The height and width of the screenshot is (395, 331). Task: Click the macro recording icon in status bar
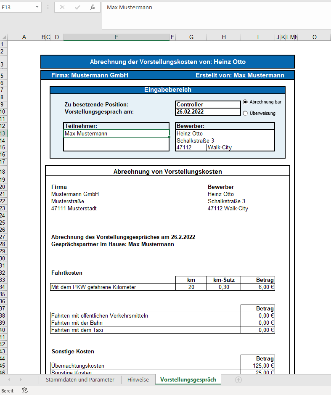click(x=25, y=390)
